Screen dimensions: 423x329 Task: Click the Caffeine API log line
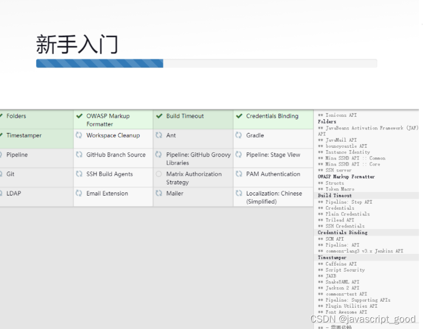coord(337,264)
